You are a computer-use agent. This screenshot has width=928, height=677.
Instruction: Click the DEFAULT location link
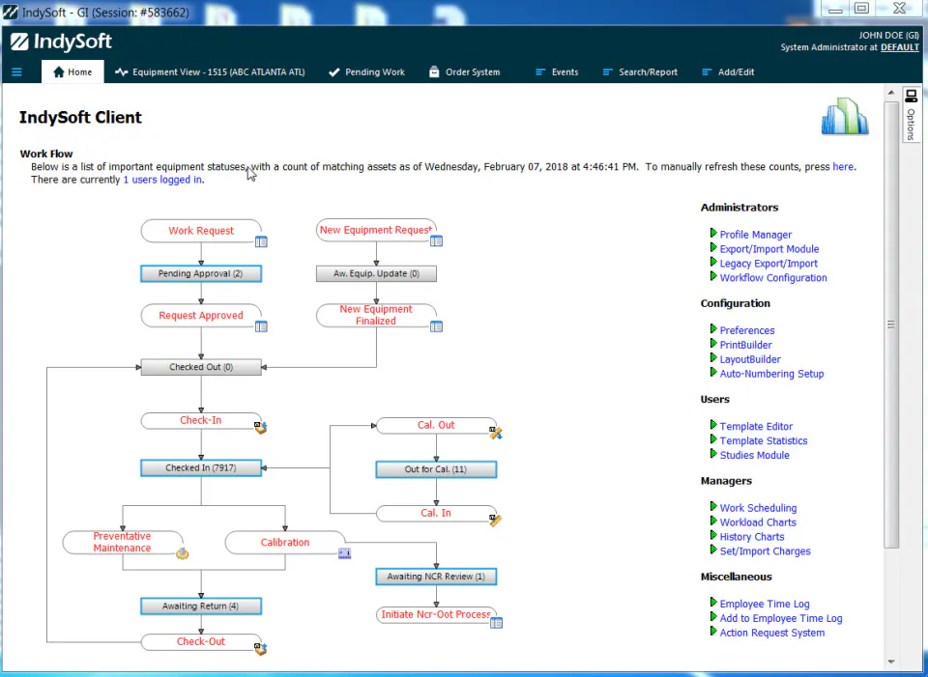[900, 47]
